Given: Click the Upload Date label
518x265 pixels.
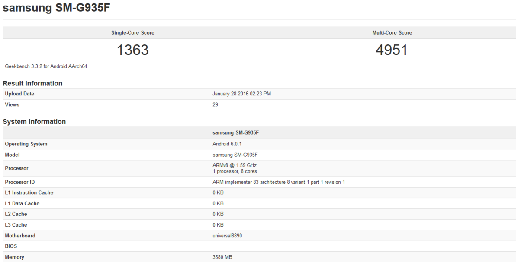Looking at the screenshot, I should 19,94.
